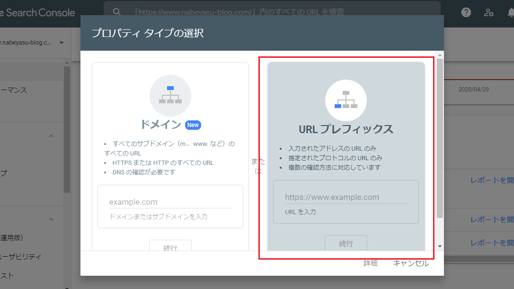Viewport: 514px width, 289px height.
Task: Open the help question mark icon
Action: coord(466,12)
